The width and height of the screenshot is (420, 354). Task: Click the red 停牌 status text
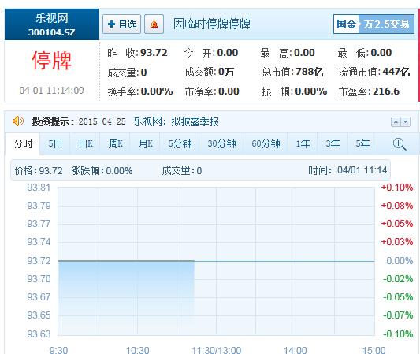click(52, 61)
